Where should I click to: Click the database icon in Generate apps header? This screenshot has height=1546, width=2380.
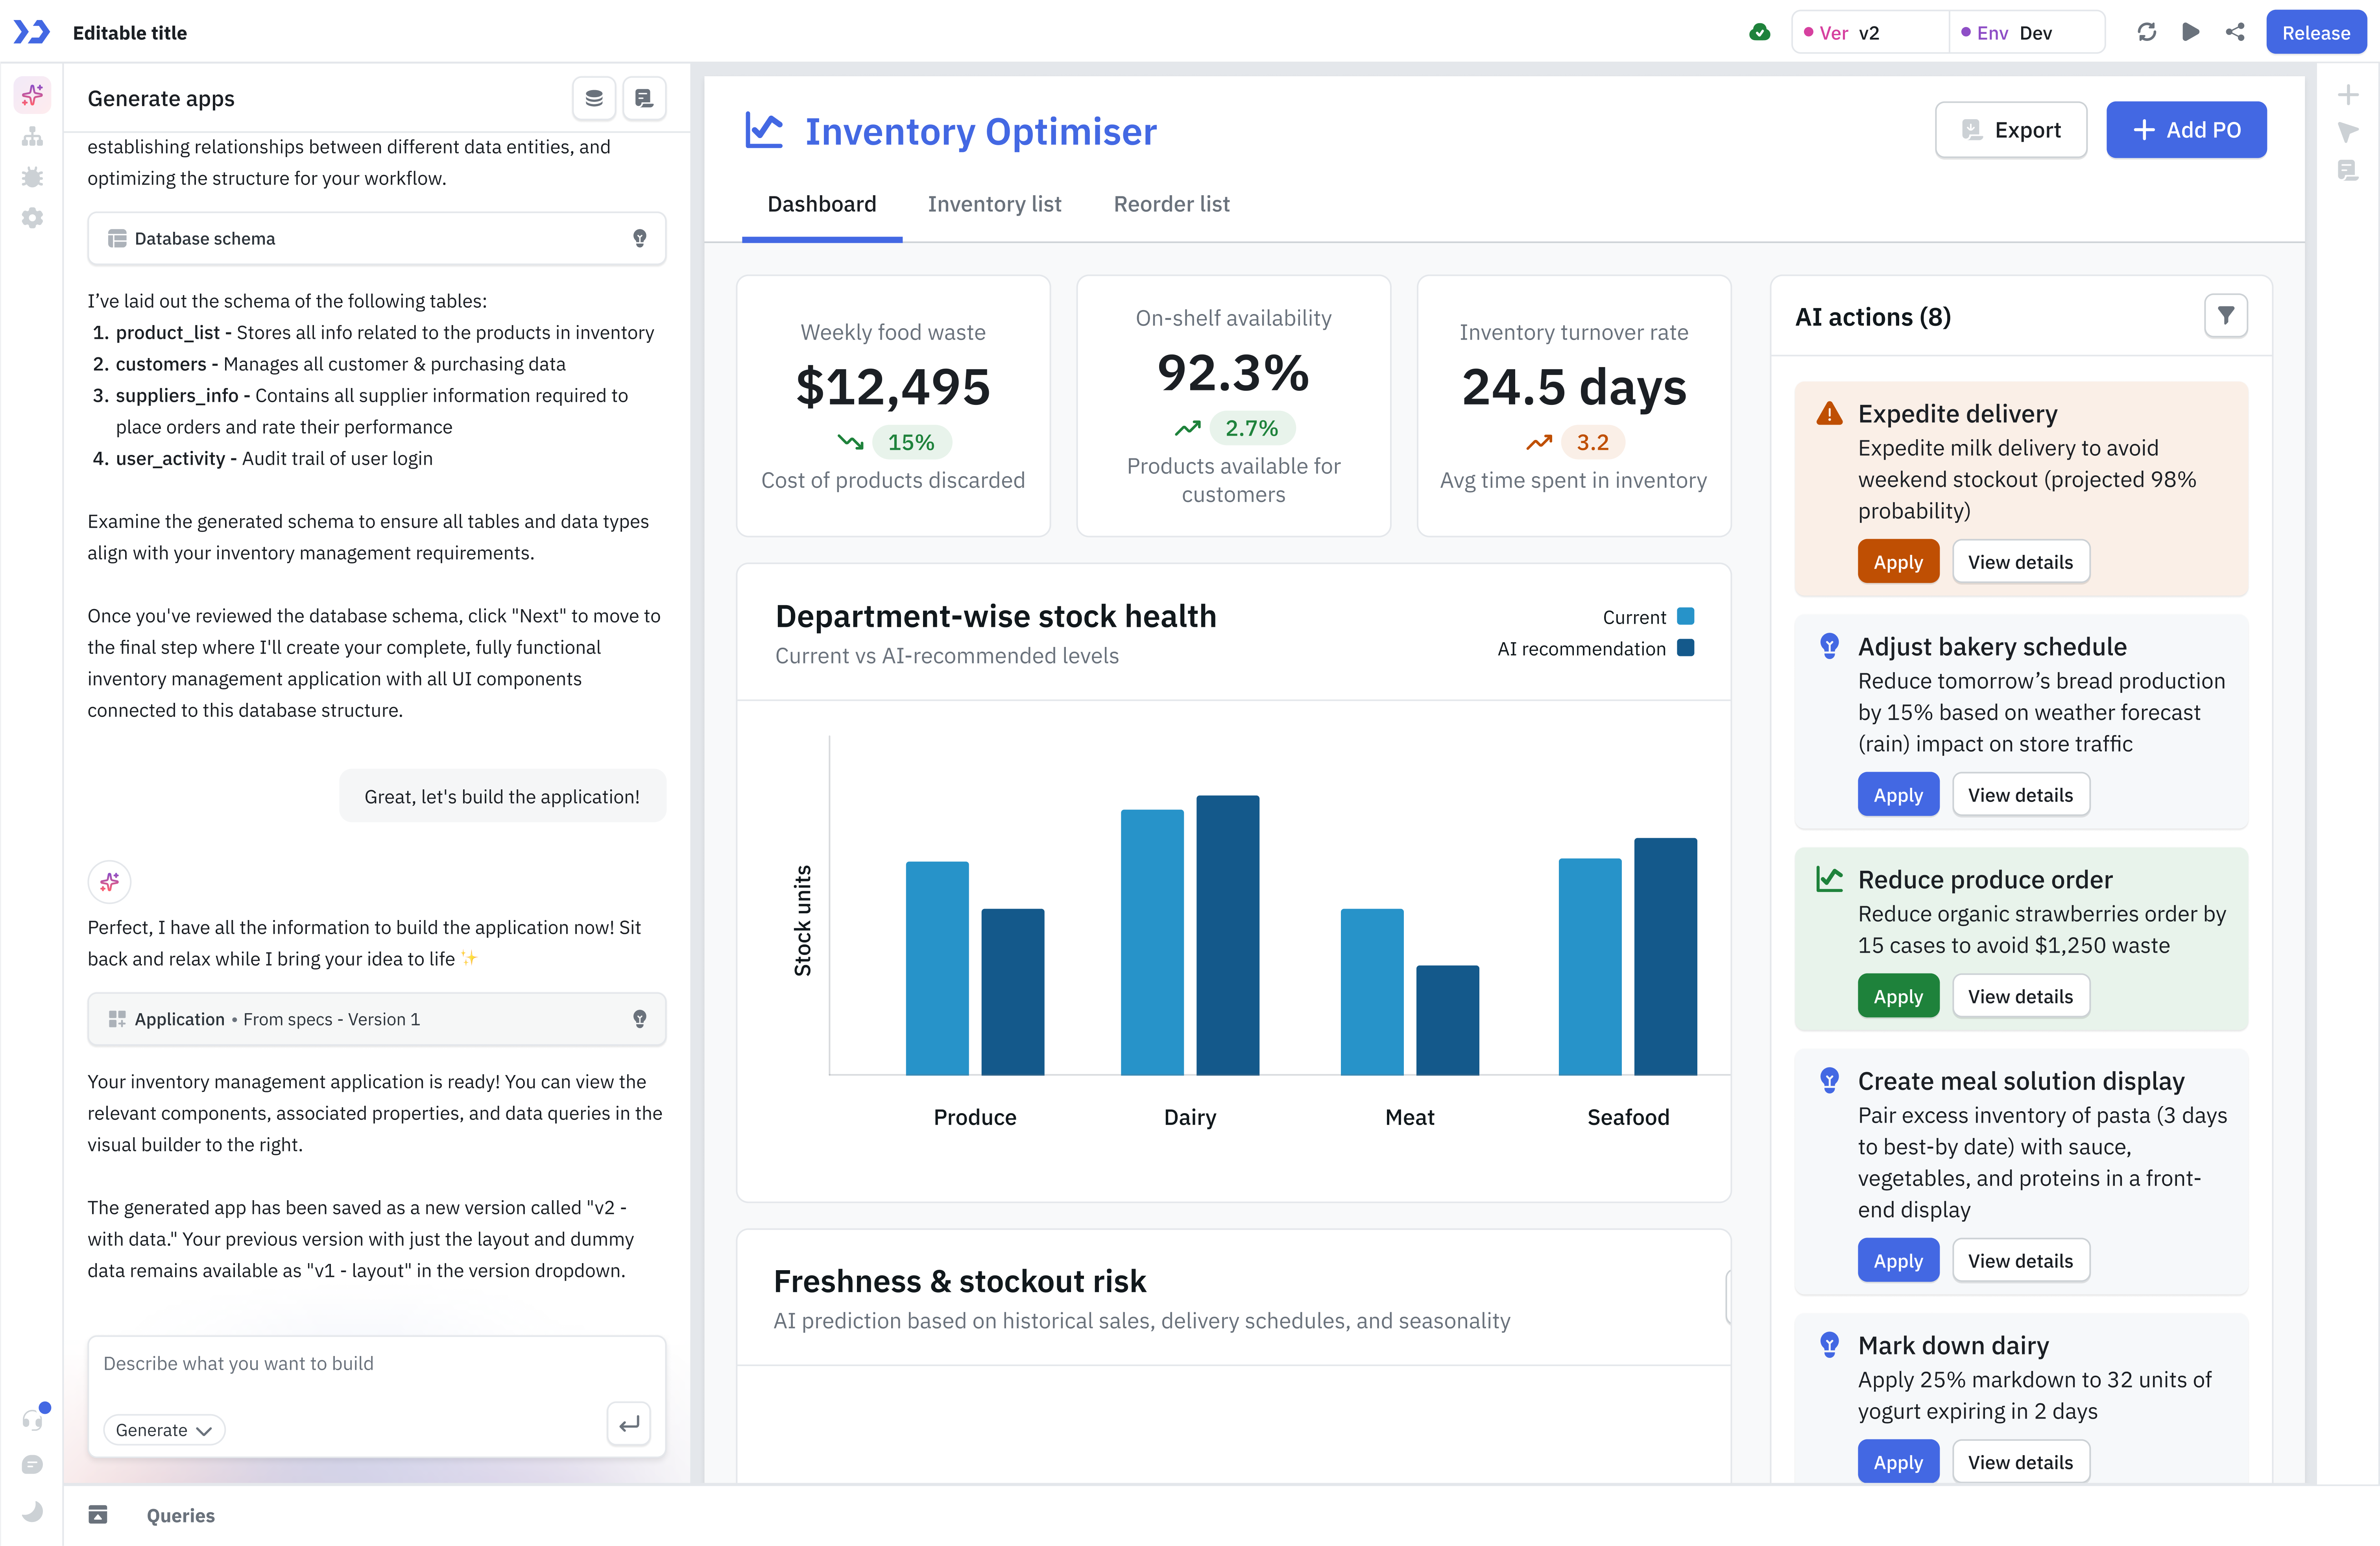pos(594,98)
